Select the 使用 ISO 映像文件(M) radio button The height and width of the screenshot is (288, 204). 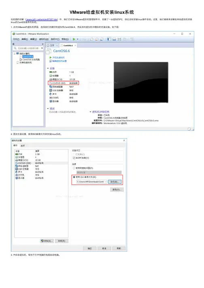pos(74,177)
